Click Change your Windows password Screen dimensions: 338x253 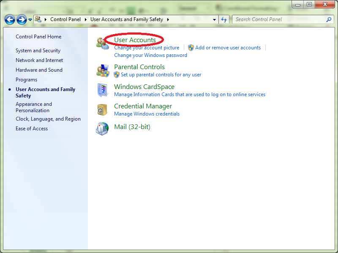[x=150, y=55]
